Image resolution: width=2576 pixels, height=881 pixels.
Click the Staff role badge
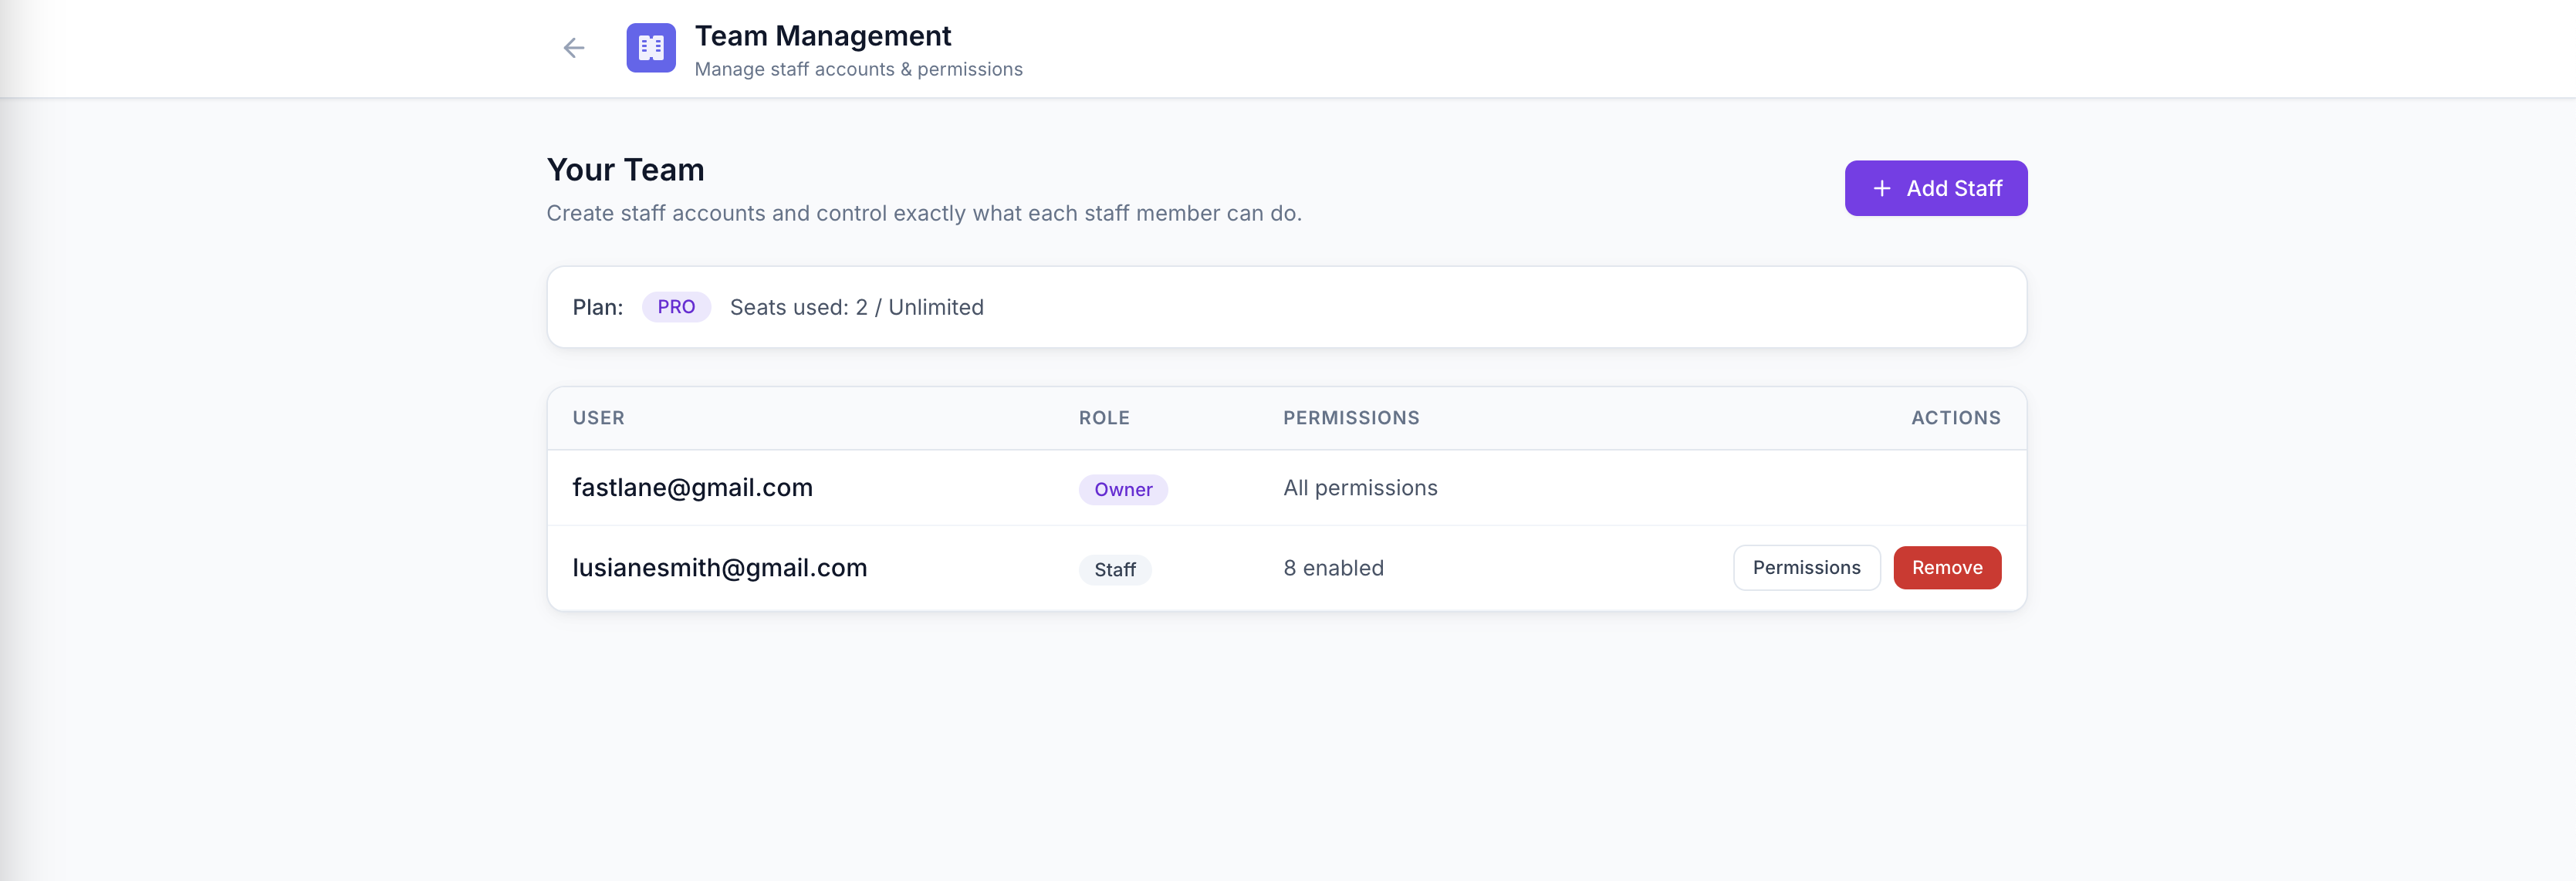[1114, 569]
